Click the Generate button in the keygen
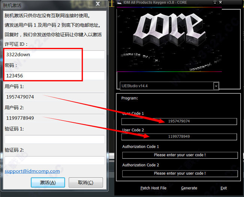Screen dimensions: 244x197 click(189, 188)
